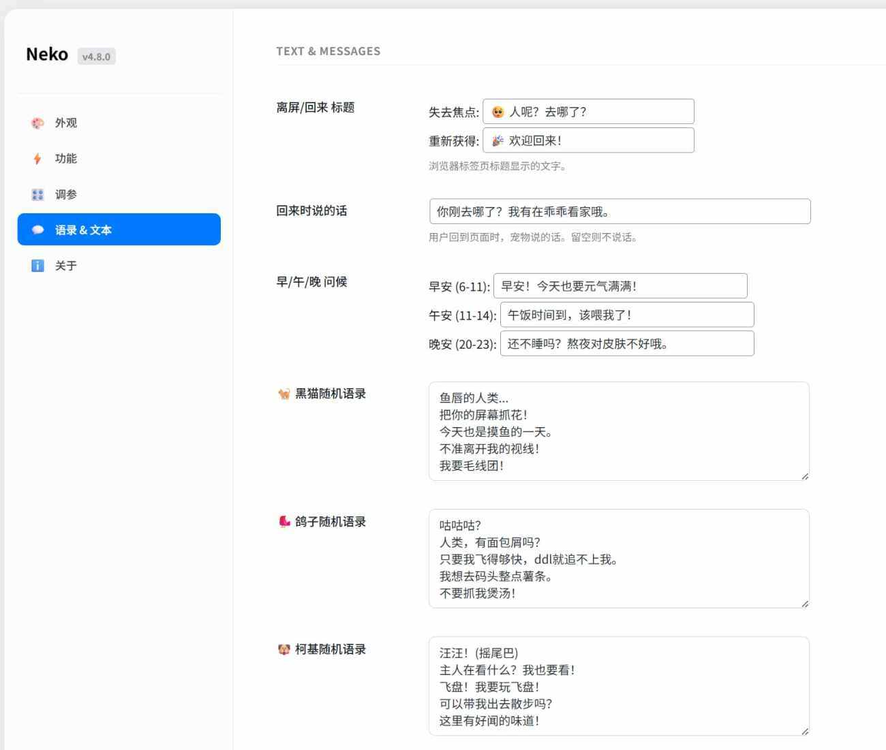The height and width of the screenshot is (750, 886).
Task: Click the v4.8.0 version badge
Action: tap(96, 57)
